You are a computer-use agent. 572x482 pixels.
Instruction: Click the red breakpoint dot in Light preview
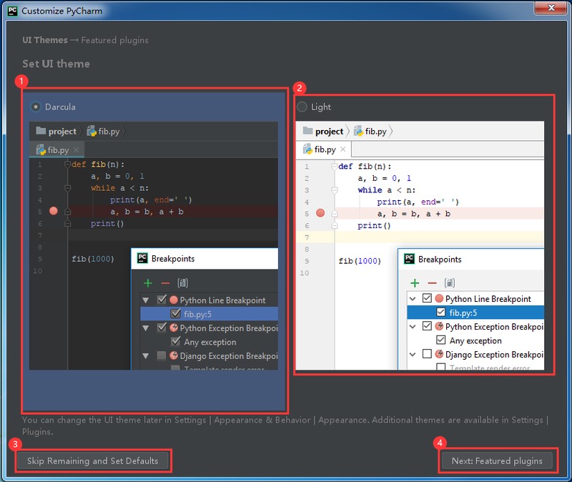point(320,213)
